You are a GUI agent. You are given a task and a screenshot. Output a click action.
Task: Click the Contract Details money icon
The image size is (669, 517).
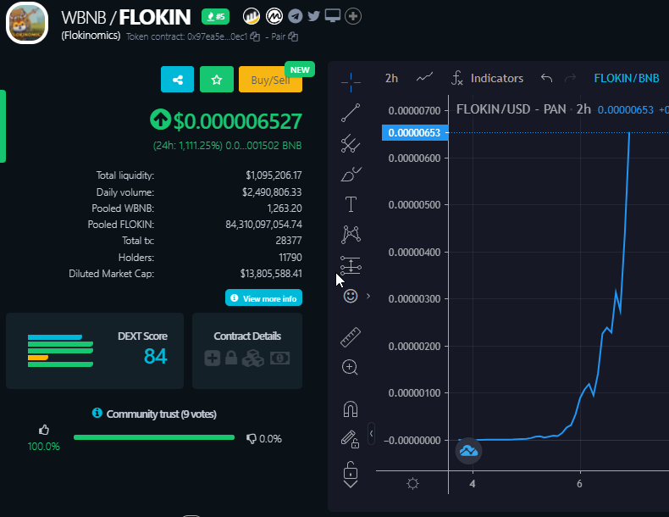click(280, 359)
